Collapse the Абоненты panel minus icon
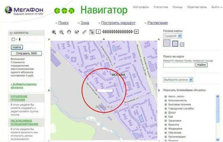223x142 pixels. point(11,33)
